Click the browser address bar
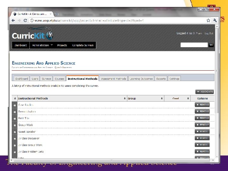 [118, 21]
